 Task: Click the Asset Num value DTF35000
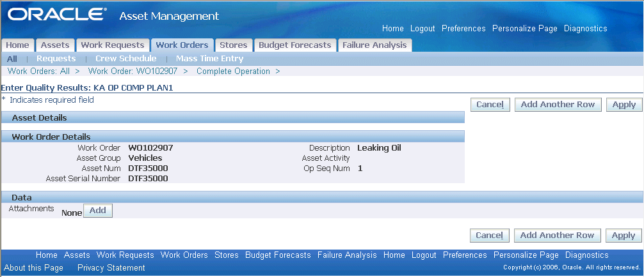149,168
